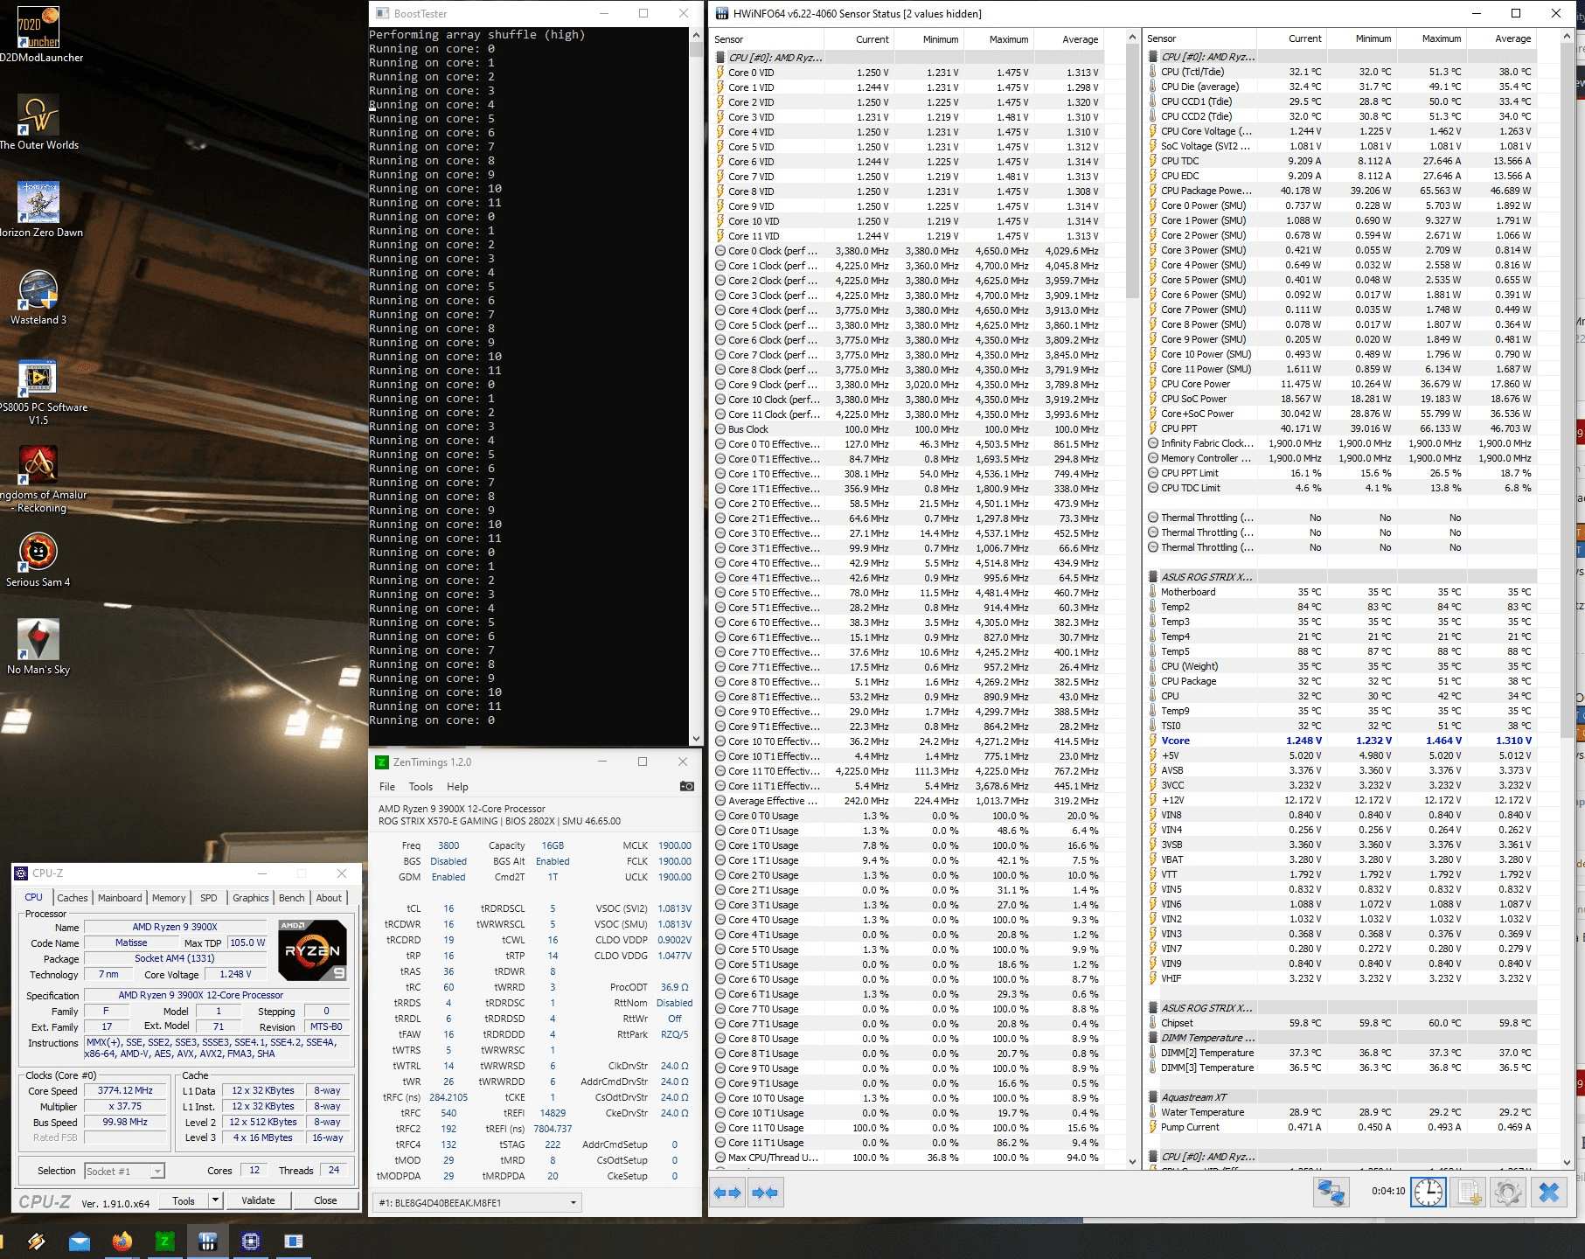
Task: Select the 7D2DModLauncher desktop icon
Action: coord(39,35)
